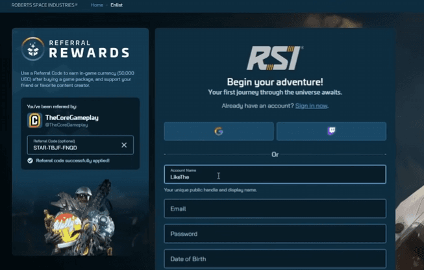
Task: Focus the Account Name input field
Action: point(275,175)
